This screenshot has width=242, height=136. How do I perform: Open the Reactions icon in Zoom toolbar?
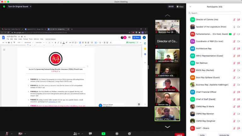130,133
